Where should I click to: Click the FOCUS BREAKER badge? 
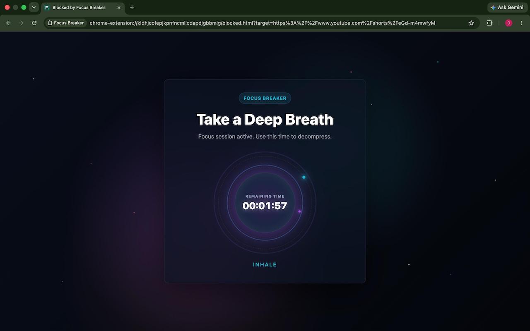click(x=265, y=98)
